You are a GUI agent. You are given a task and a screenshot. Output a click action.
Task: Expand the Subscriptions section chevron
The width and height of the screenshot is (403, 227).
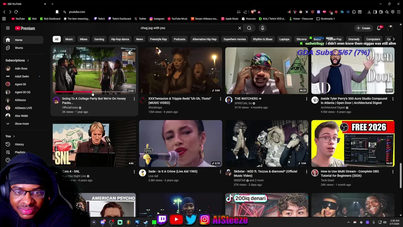28,61
